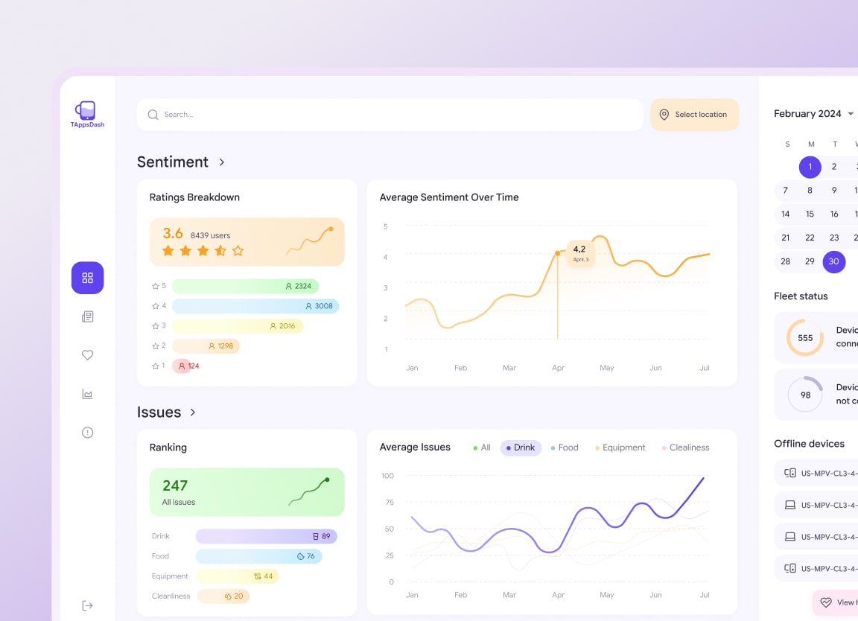
Task: Expand the Sentiment section chevron
Action: (x=222, y=162)
